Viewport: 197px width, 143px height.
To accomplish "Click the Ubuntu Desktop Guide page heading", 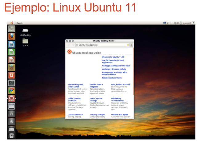I will 86,53.
